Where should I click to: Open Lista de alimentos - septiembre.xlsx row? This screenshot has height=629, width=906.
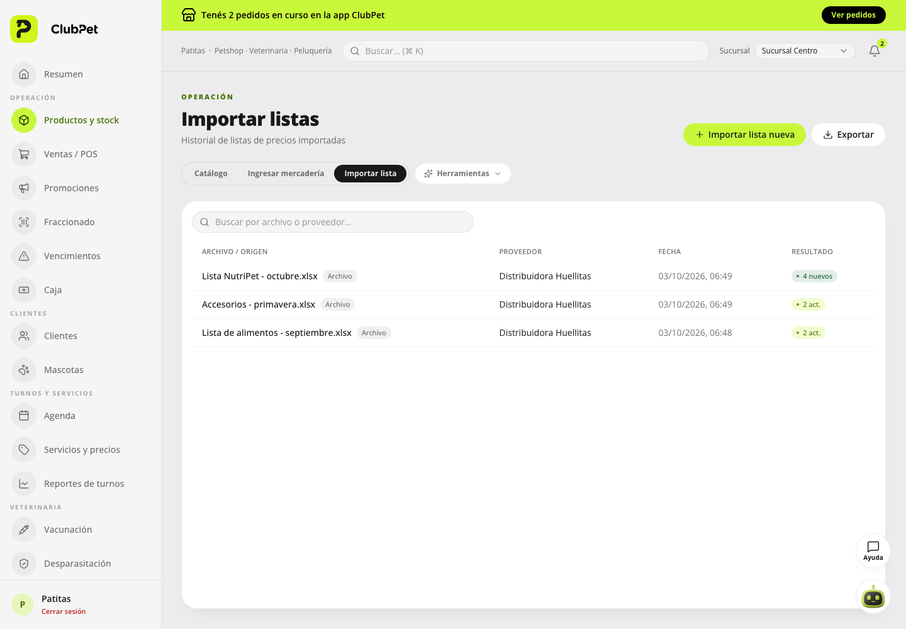tap(534, 333)
